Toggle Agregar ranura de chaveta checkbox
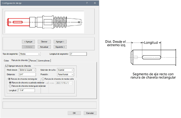 7,66
